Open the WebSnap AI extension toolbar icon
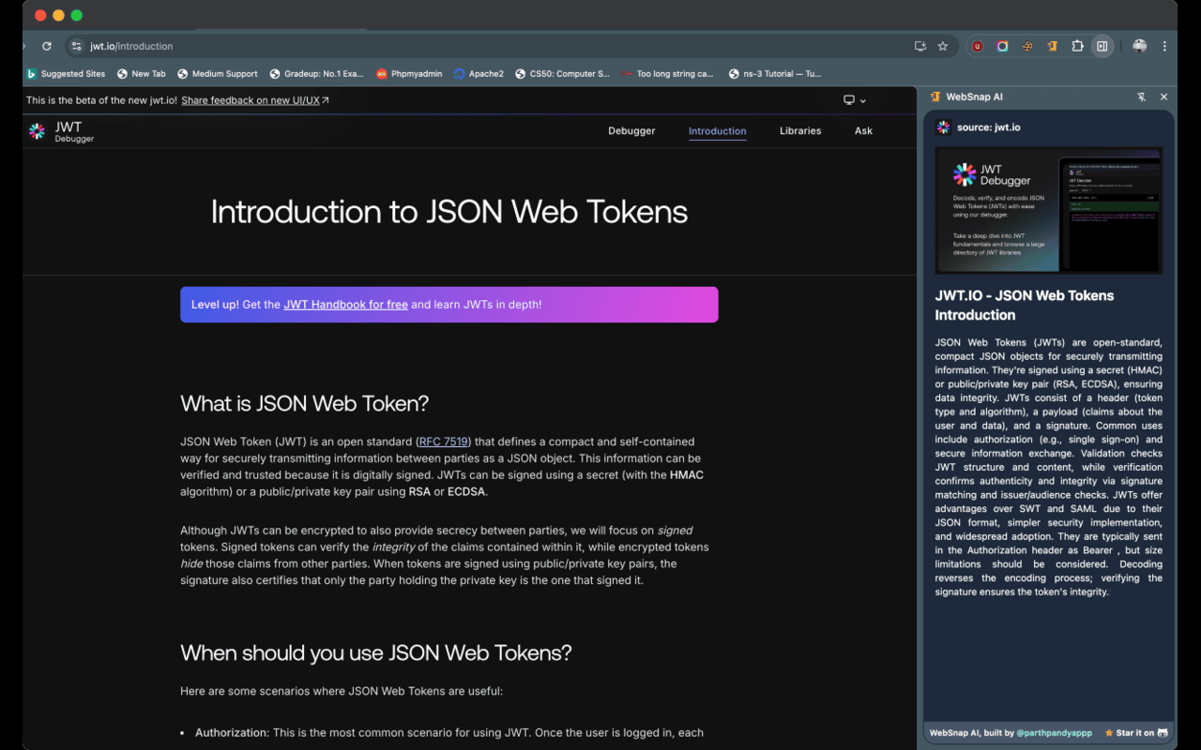The height and width of the screenshot is (750, 1201). (1053, 46)
